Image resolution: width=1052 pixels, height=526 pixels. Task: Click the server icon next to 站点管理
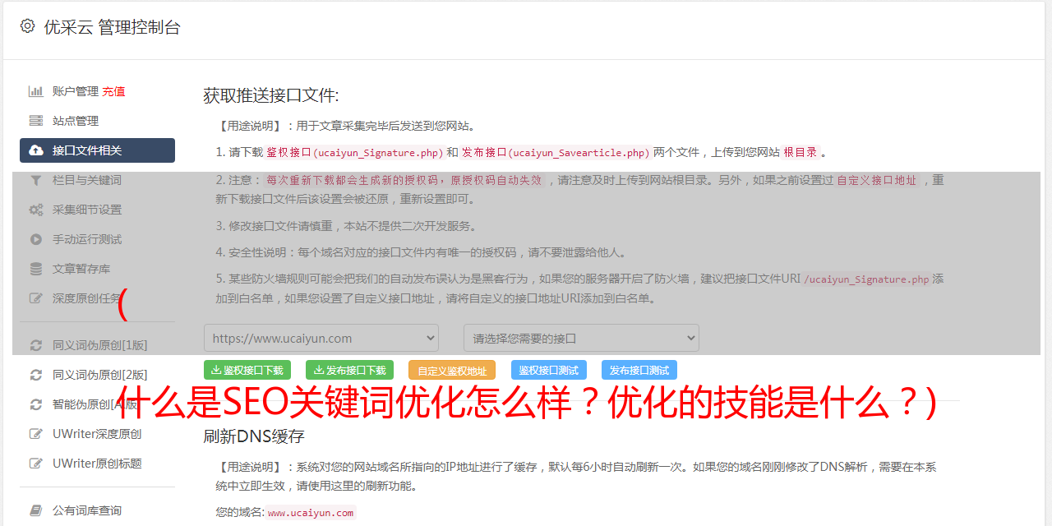coord(36,121)
